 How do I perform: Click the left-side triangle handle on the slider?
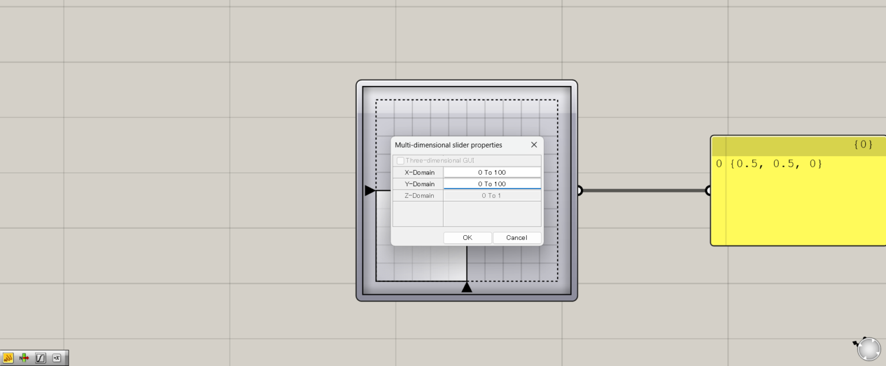370,190
